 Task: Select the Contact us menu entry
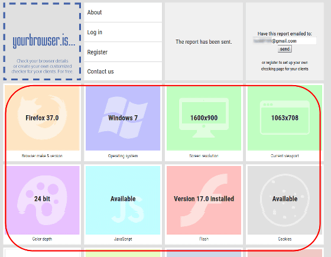pyautogui.click(x=123, y=71)
